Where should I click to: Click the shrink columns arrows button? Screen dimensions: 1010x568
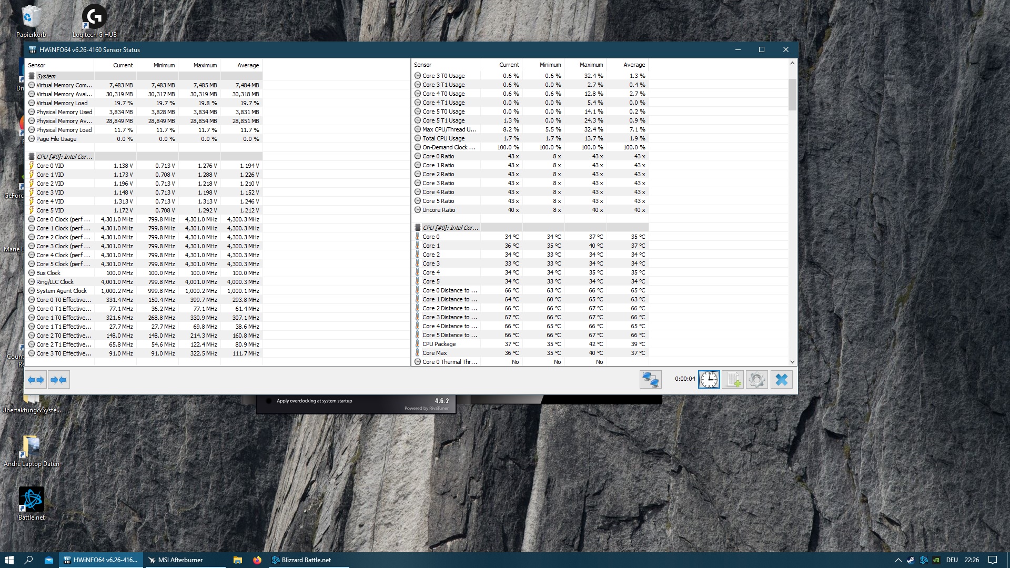(58, 380)
